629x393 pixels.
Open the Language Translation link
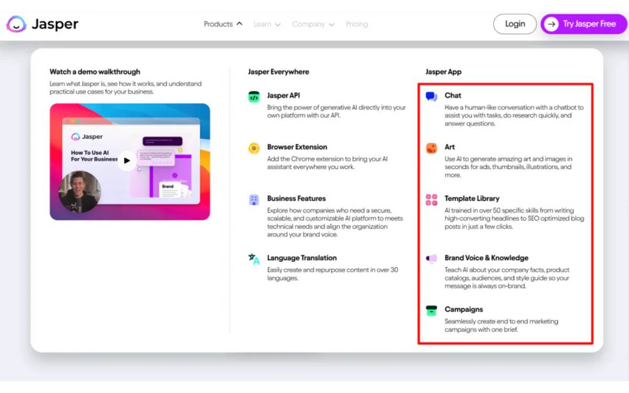click(x=302, y=258)
